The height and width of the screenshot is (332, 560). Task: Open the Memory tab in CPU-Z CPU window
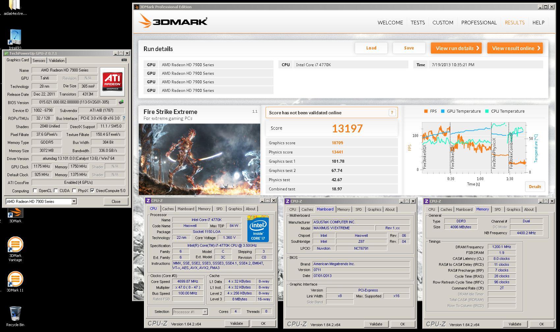pyautogui.click(x=204, y=209)
